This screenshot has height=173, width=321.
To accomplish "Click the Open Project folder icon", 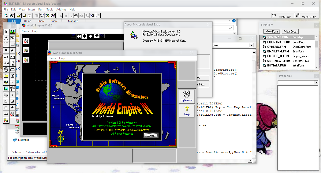I will tap(19, 16).
